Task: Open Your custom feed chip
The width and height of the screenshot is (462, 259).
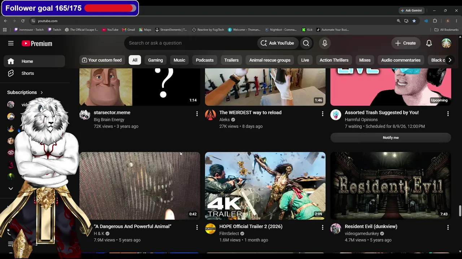Action: click(102, 60)
